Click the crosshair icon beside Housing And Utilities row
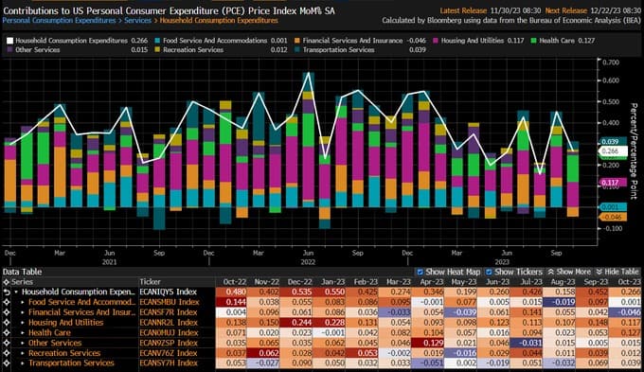The width and height of the screenshot is (644, 372). click(x=7, y=323)
